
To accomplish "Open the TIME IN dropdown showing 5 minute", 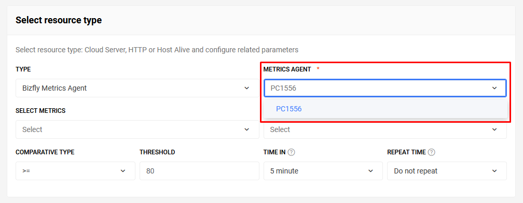I will (x=323, y=171).
